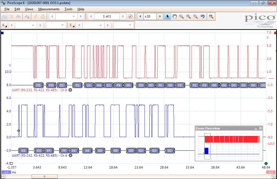Open the Help menu
Viewport: 277px width, 179px height.
pyautogui.click(x=81, y=9)
